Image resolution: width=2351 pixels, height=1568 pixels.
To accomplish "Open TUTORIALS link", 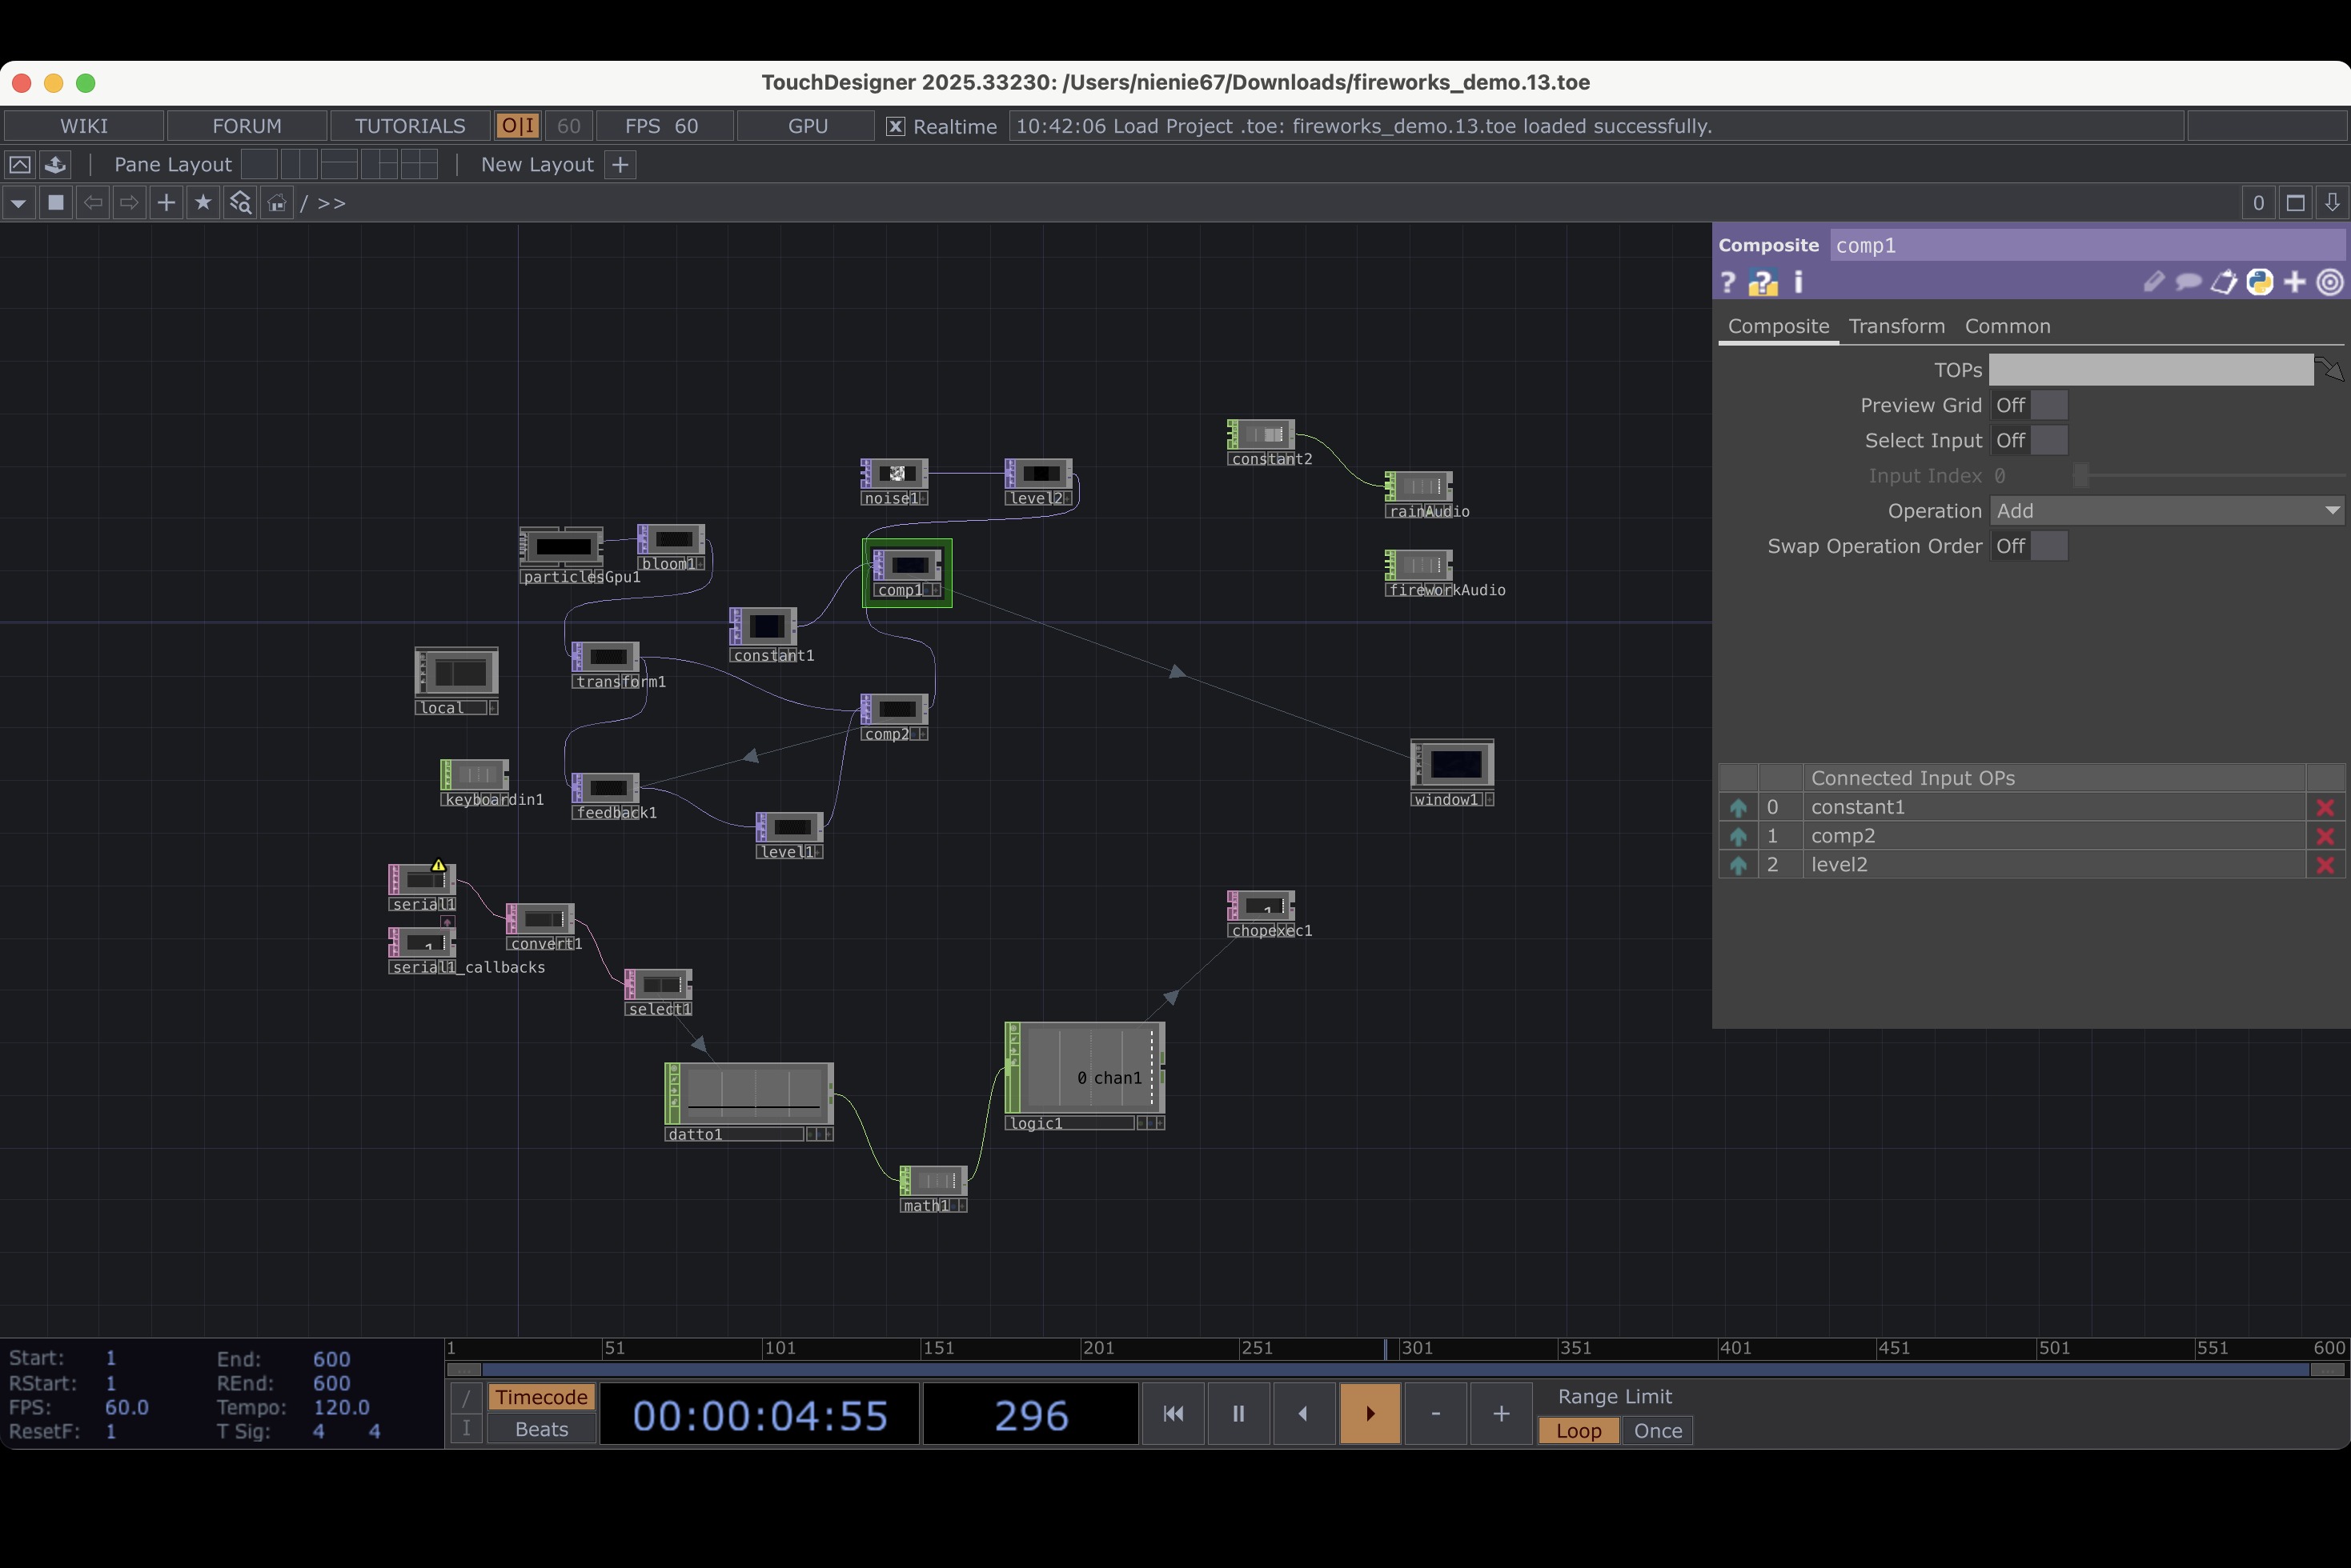I will click(x=410, y=126).
